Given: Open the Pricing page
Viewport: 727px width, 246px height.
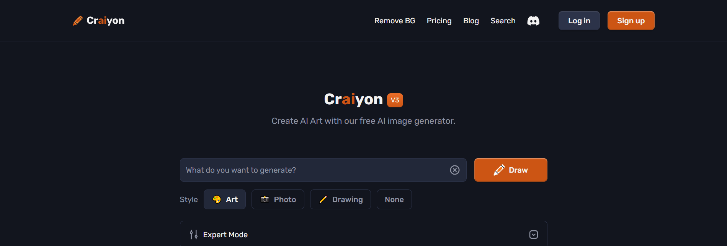Looking at the screenshot, I should pos(439,21).
